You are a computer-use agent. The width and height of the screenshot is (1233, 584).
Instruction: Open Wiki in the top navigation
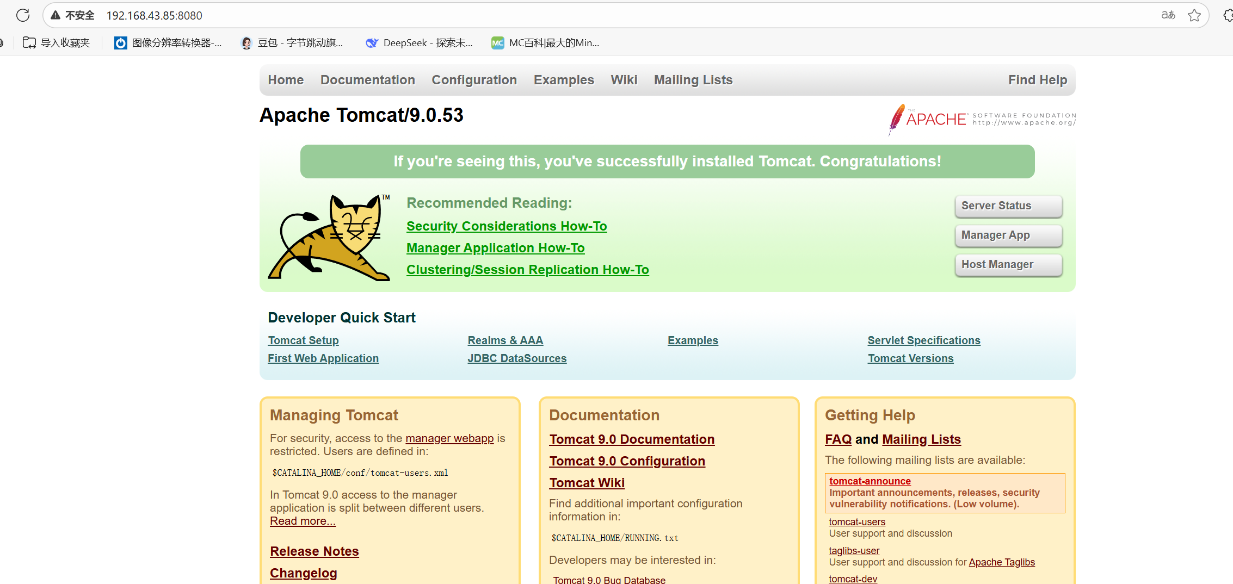pyautogui.click(x=624, y=80)
